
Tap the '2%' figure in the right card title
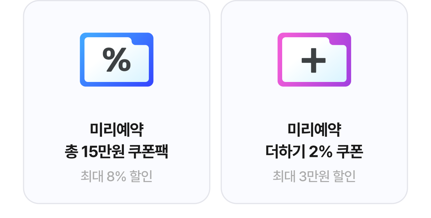pyautogui.click(x=321, y=152)
